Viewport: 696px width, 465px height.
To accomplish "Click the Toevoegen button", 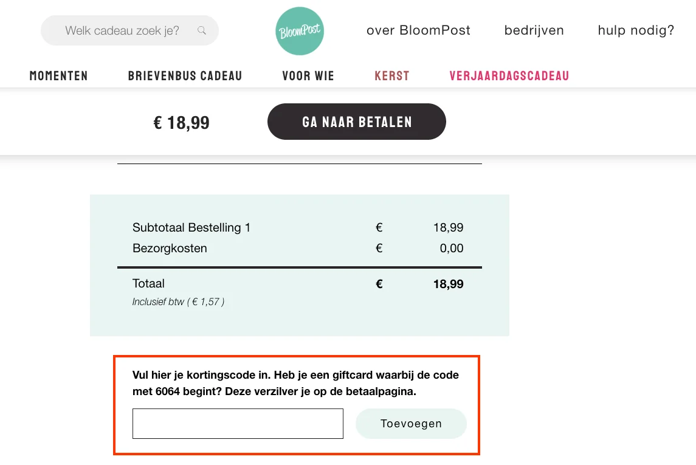I will pyautogui.click(x=411, y=423).
